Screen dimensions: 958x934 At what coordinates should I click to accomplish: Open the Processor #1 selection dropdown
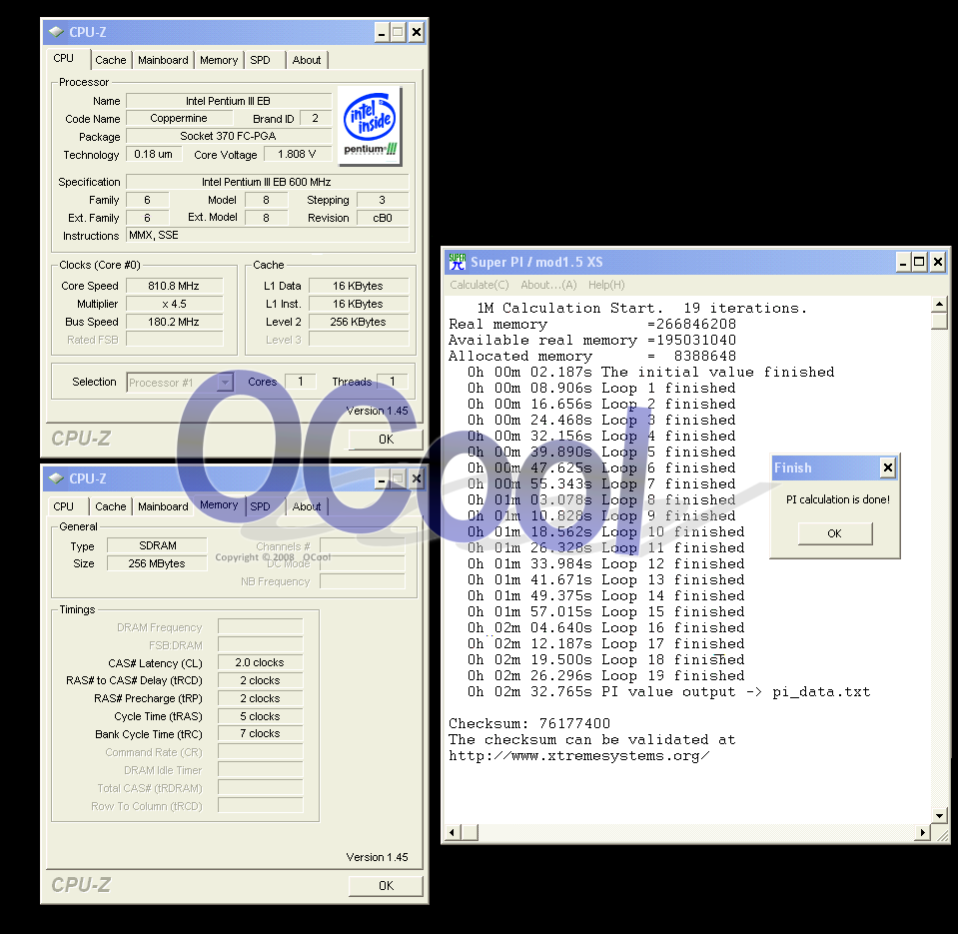[226, 383]
